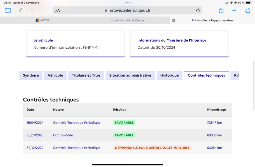Toggle the Safari sidebar icon
Viewport: 255px width, 167px height.
pos(8,10)
